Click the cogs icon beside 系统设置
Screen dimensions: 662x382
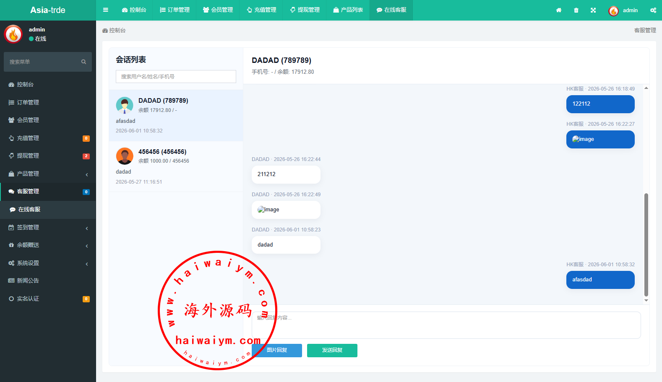(11, 263)
